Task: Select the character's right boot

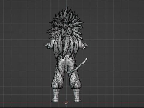Action: click(77, 96)
